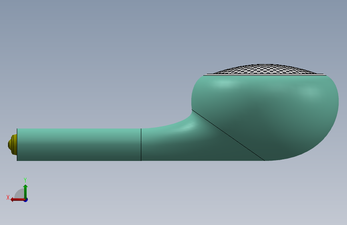Image resolution: width=347 pixels, height=225 pixels.
Task: Click the green Y axis arrow
Action: 26,191
